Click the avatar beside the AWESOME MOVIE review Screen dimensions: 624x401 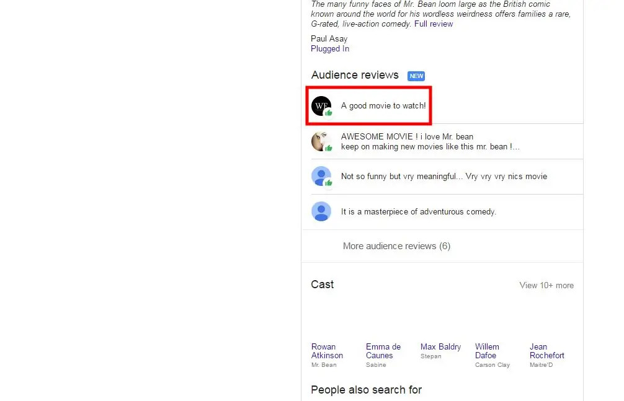tap(321, 141)
